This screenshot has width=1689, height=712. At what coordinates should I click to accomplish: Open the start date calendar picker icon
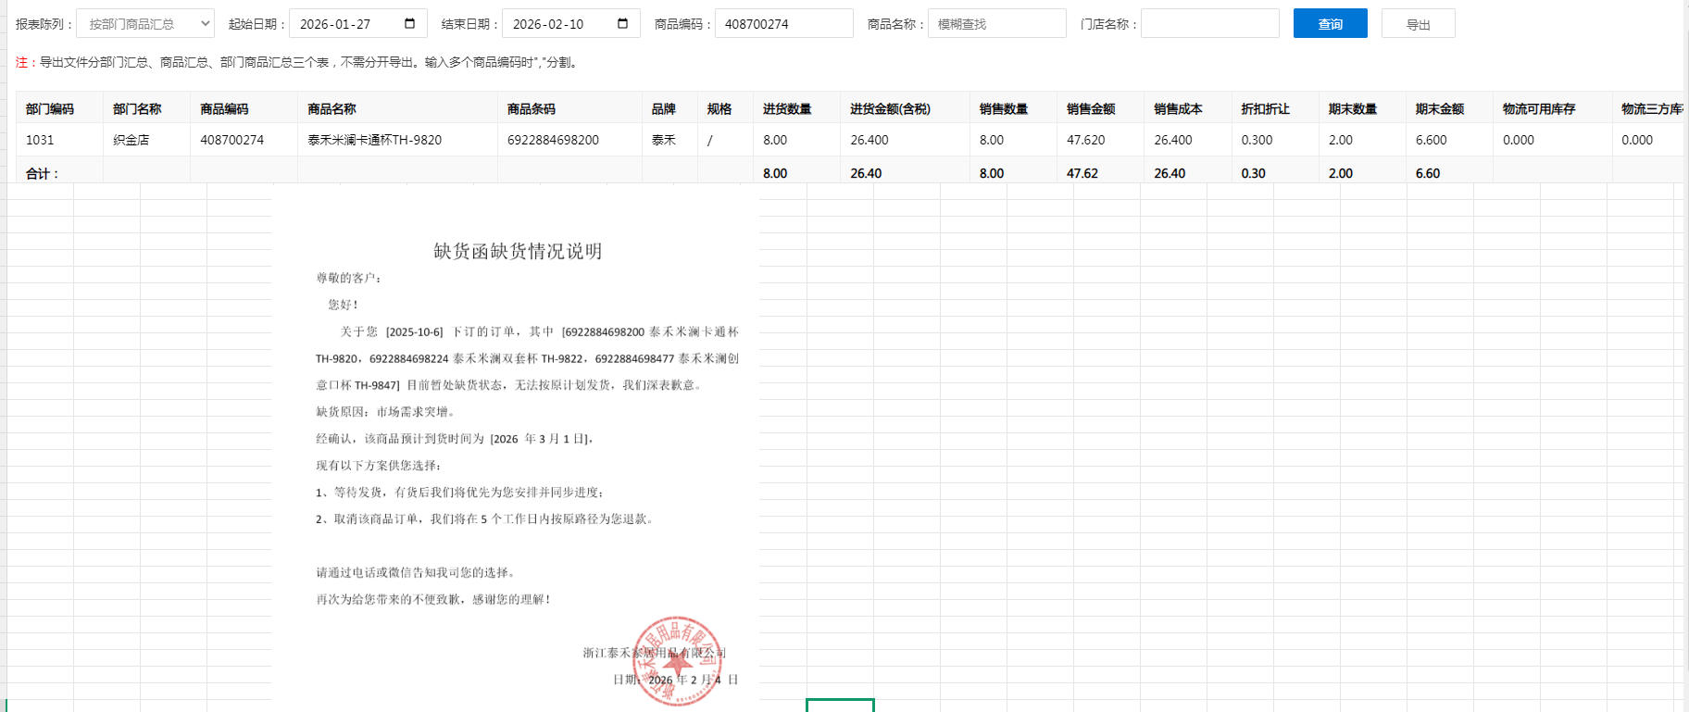(x=410, y=23)
